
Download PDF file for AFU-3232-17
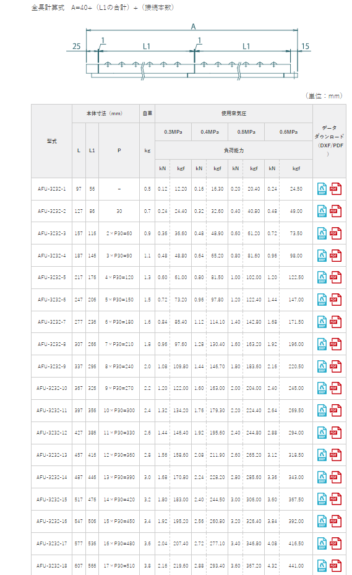tap(335, 543)
